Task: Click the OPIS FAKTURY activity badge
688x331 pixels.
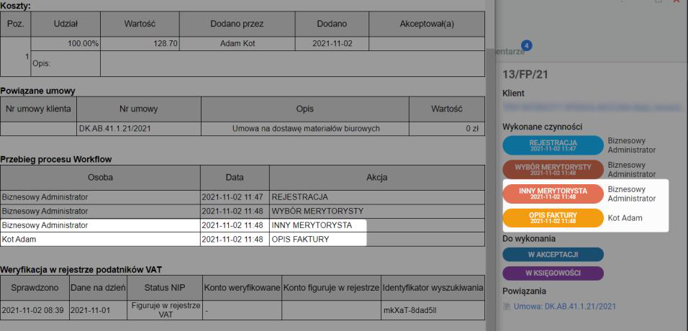Action: tap(553, 218)
